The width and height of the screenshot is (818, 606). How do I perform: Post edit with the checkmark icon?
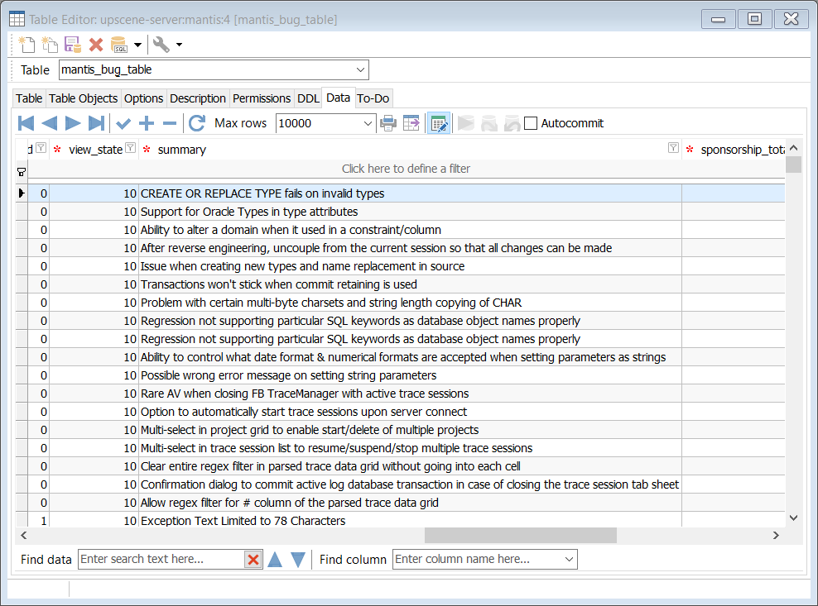coord(123,123)
